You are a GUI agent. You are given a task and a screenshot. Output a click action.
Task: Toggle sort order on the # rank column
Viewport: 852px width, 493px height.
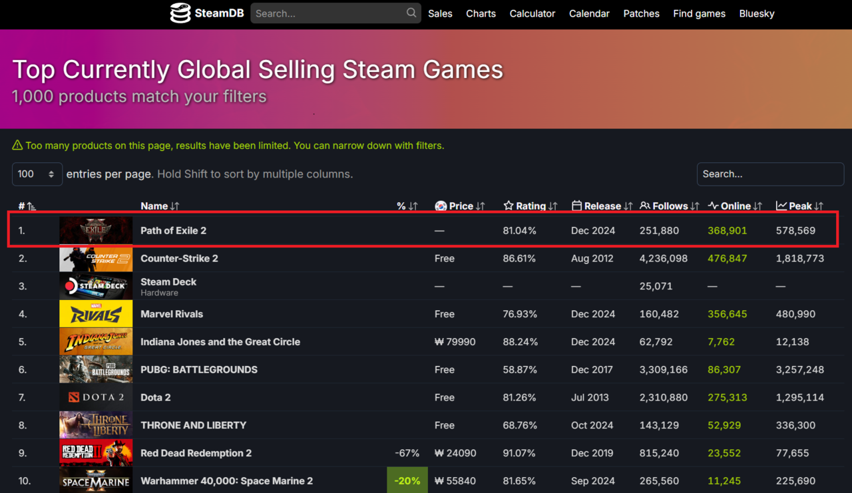(x=27, y=206)
